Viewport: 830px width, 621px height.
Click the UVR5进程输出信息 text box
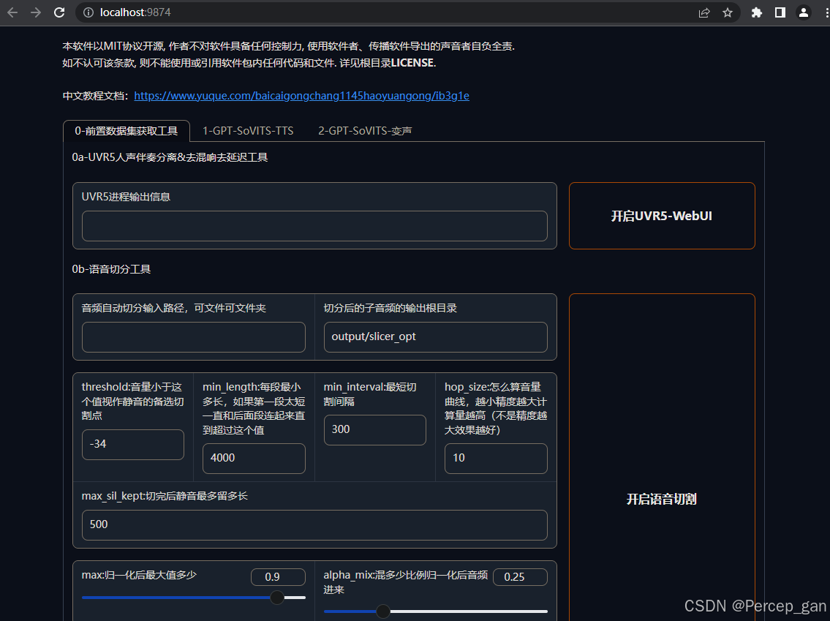(314, 226)
